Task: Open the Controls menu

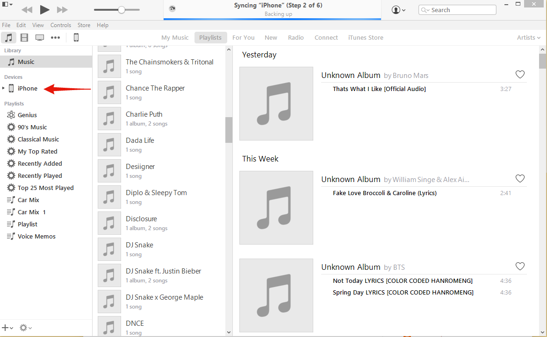Action: pos(61,25)
